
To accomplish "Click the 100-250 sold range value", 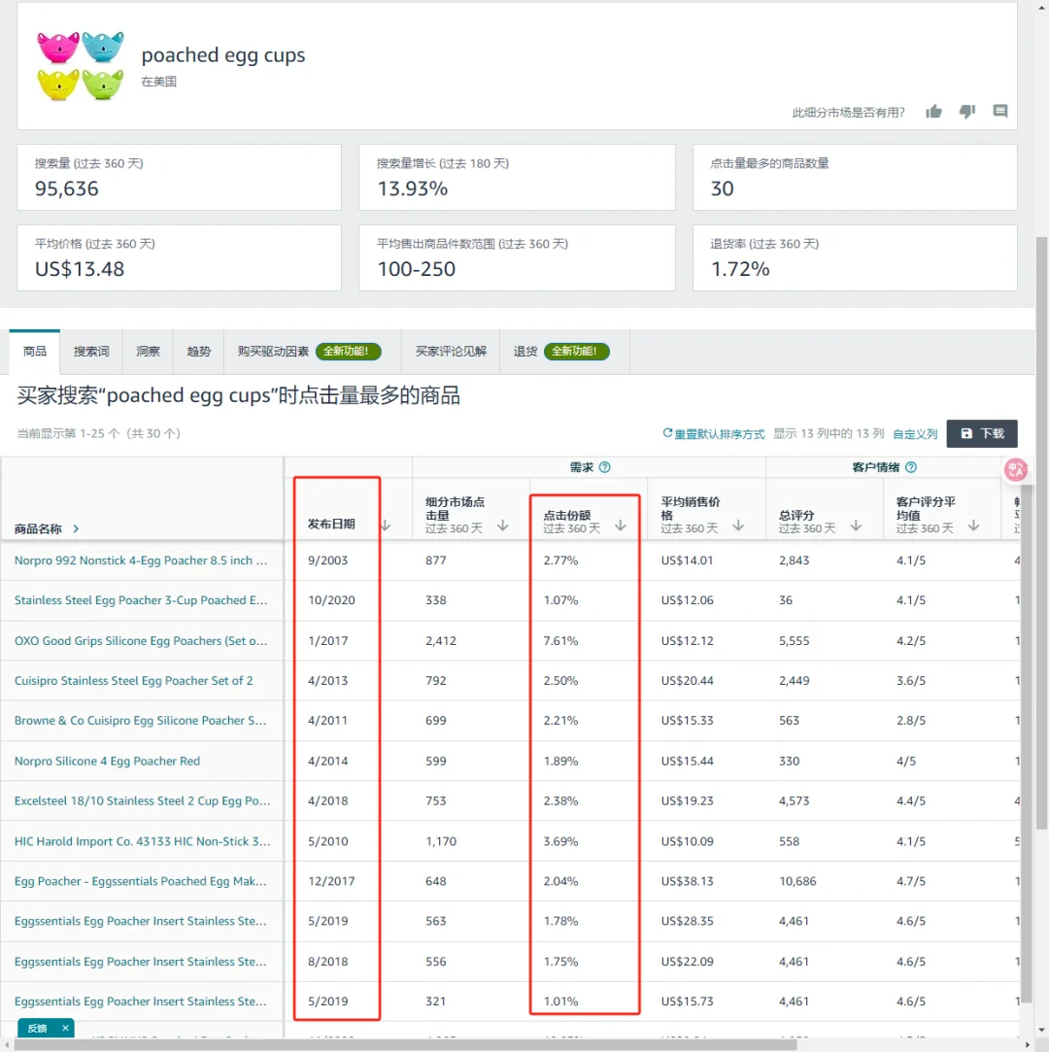I will pos(416,269).
